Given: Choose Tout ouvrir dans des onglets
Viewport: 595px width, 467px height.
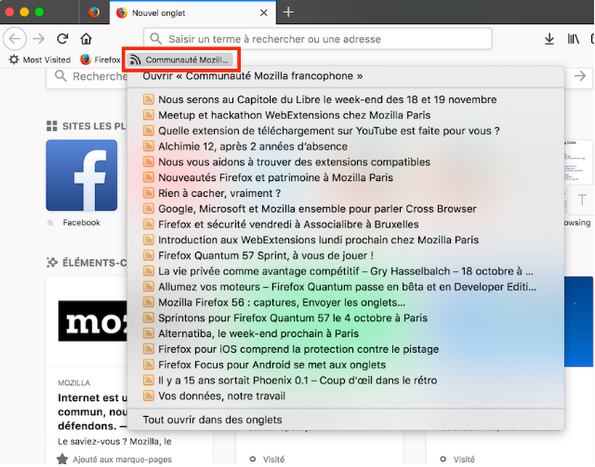Looking at the screenshot, I should tap(212, 420).
